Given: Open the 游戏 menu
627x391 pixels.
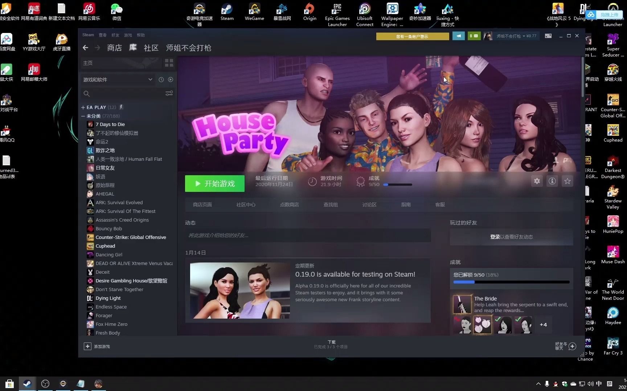Looking at the screenshot, I should coord(128,35).
